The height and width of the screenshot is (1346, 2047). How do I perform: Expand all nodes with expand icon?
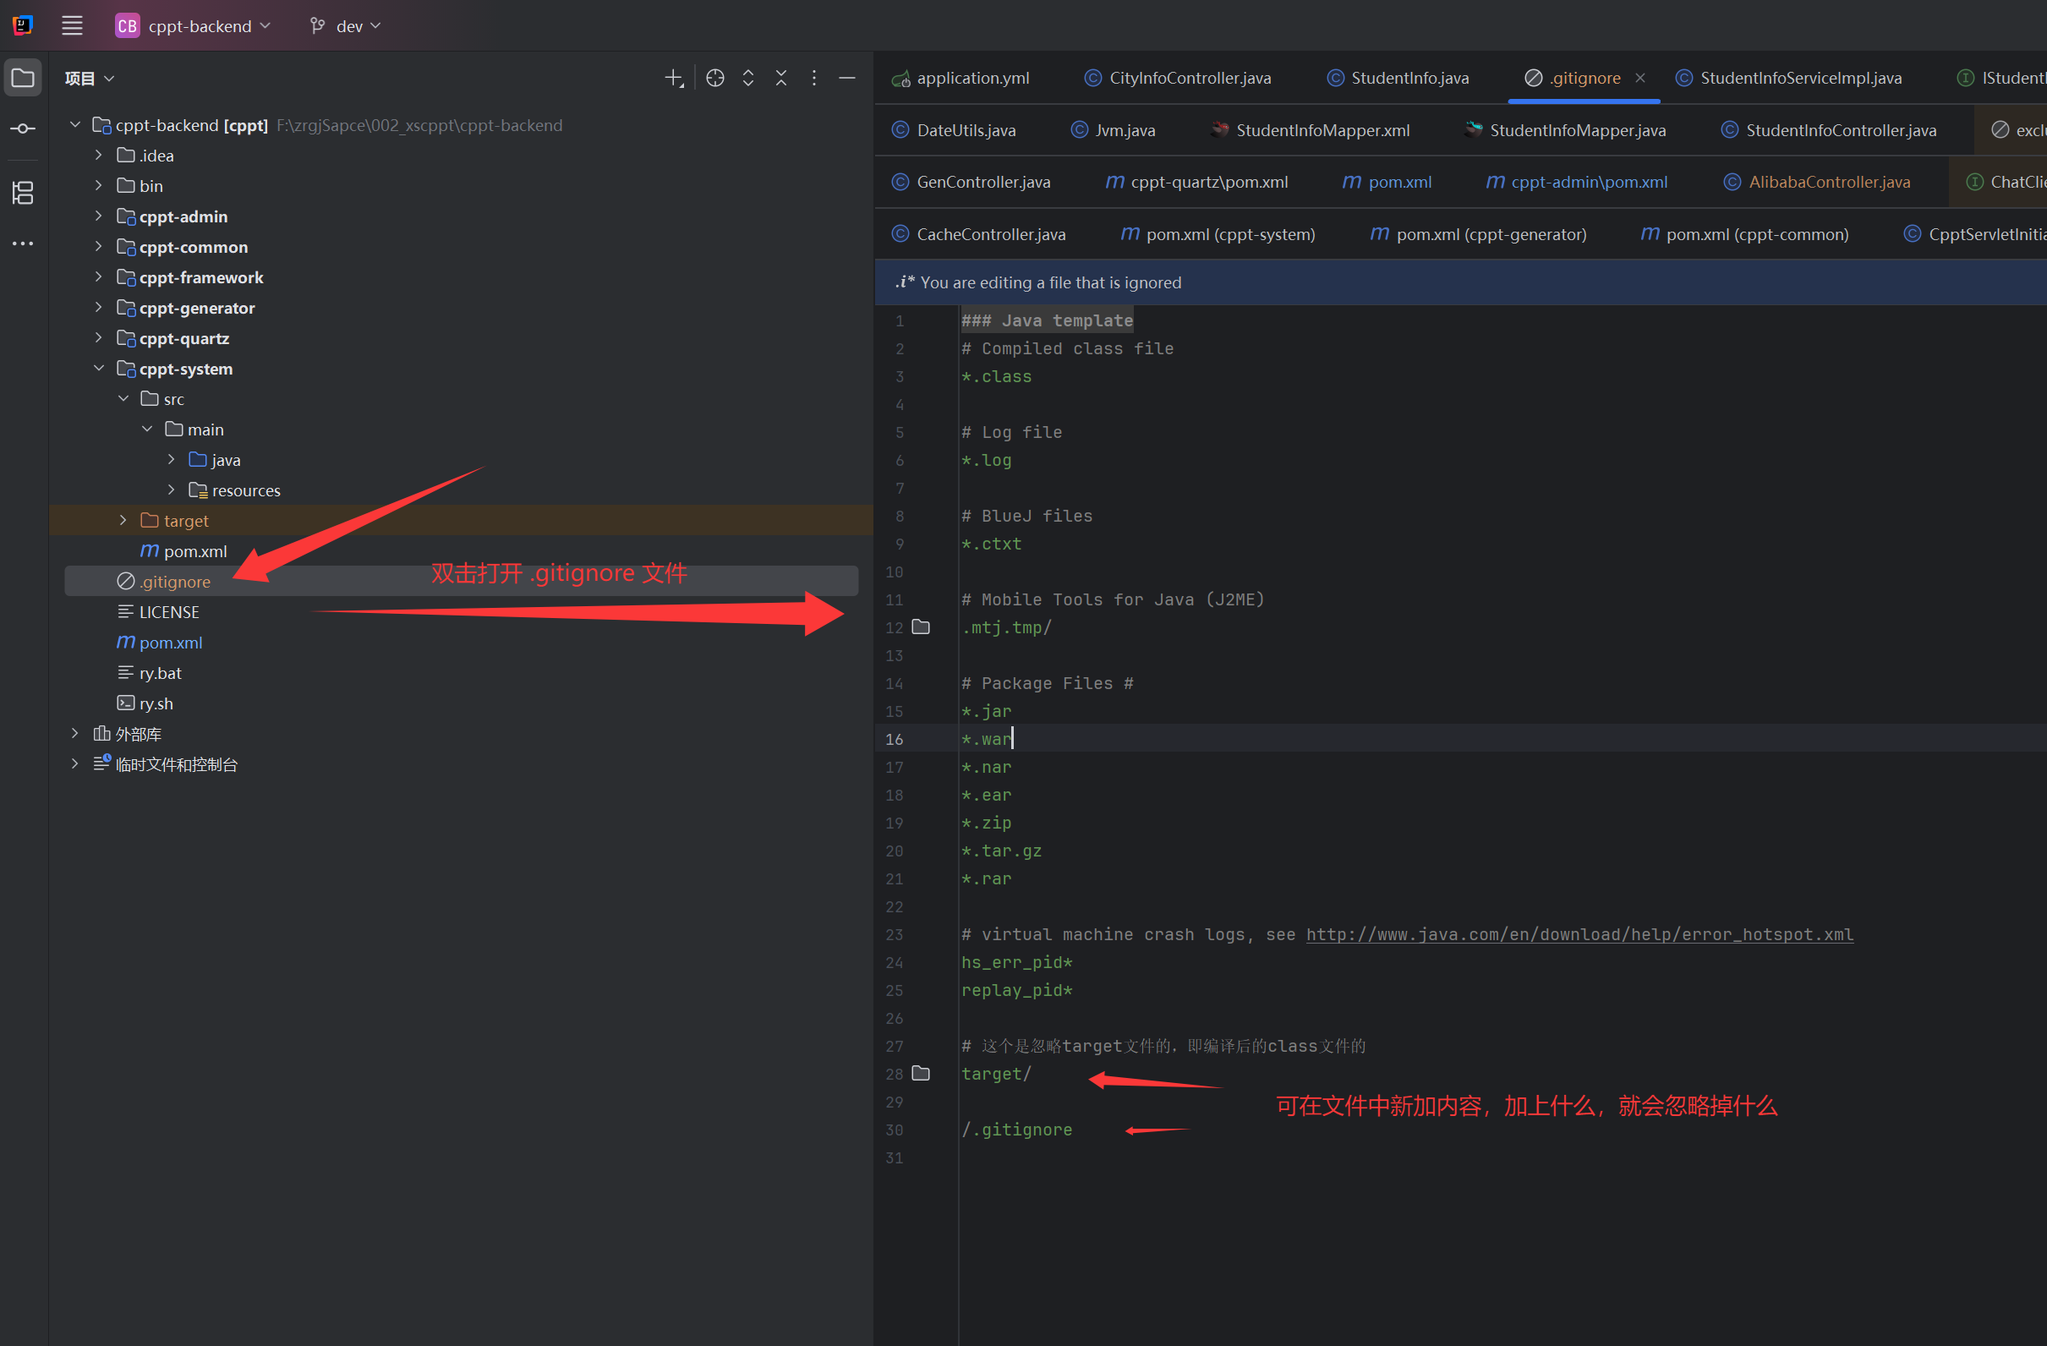[x=747, y=78]
